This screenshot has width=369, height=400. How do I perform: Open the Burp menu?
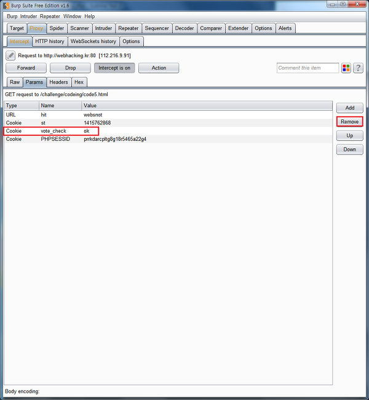coord(12,17)
